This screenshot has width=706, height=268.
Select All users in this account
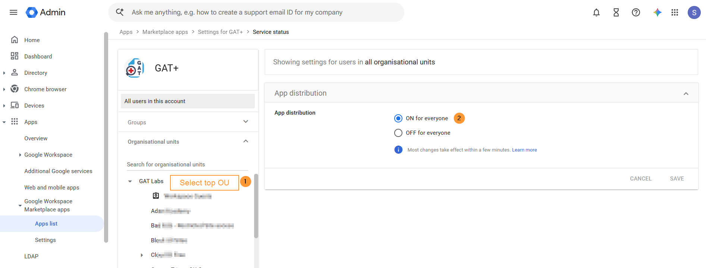point(188,101)
